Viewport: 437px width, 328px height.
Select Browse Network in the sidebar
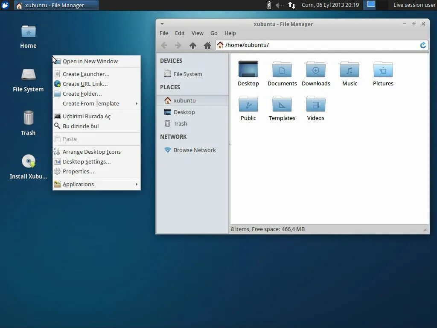point(192,150)
